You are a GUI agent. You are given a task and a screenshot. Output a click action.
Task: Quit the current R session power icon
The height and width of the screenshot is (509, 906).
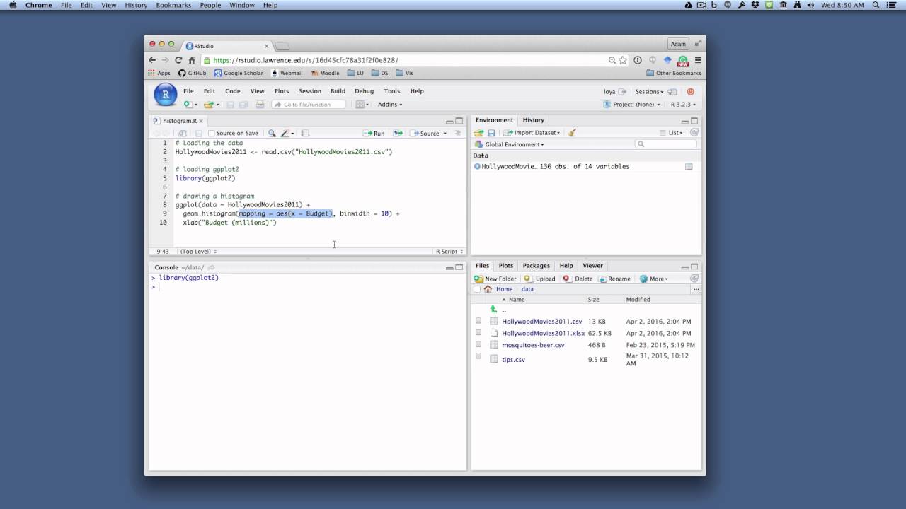click(x=691, y=91)
